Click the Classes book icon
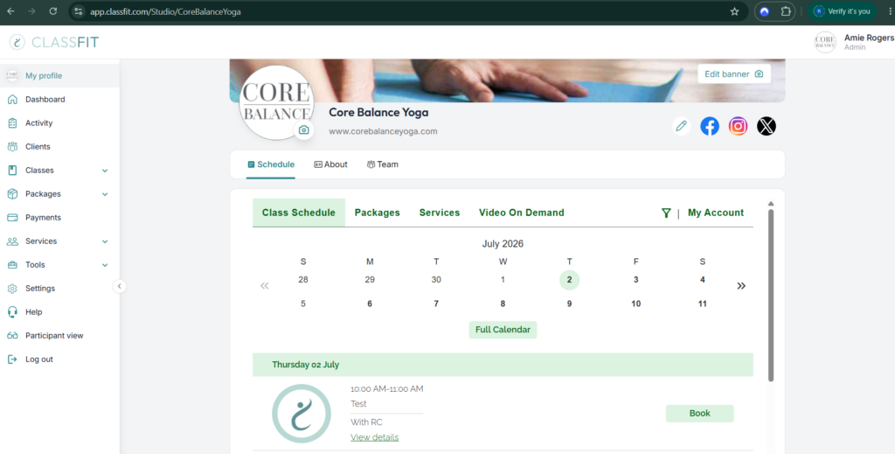The height and width of the screenshot is (454, 895). [x=12, y=171]
